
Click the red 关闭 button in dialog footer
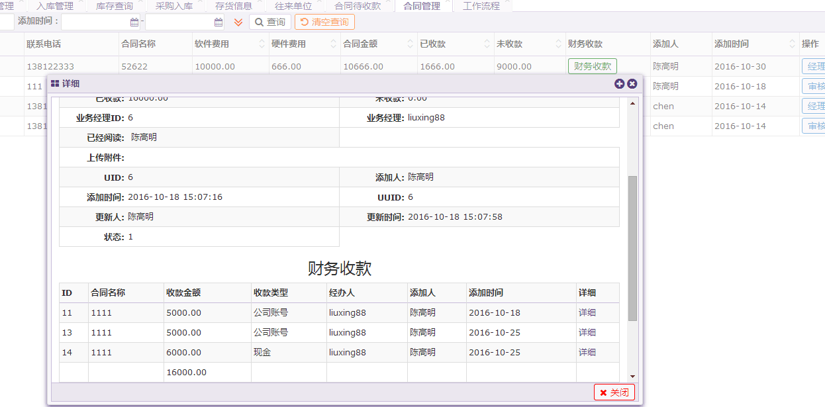(614, 392)
